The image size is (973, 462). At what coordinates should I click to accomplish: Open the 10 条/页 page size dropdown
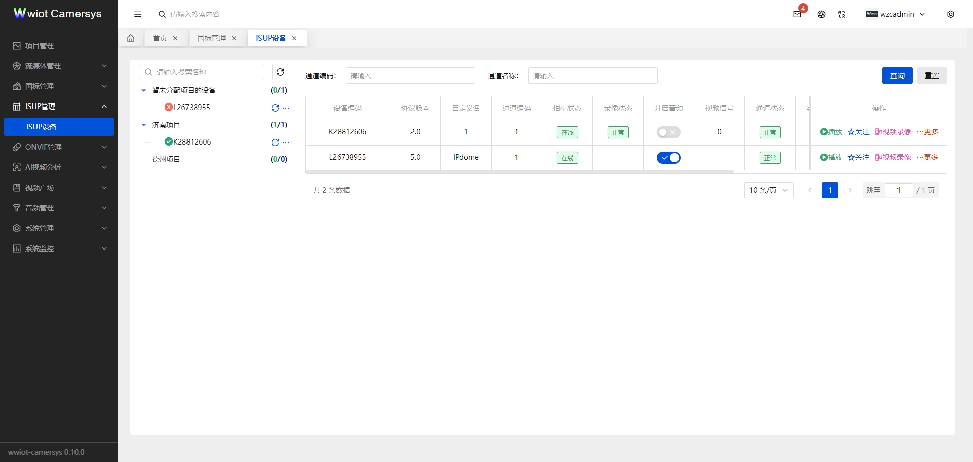click(x=768, y=190)
